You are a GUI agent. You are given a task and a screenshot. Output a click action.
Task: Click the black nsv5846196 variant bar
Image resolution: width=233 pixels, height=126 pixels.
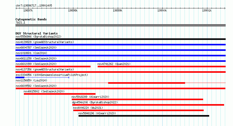point(144,116)
